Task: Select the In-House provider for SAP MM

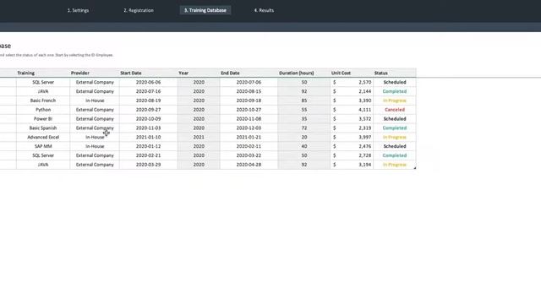Action: (95, 146)
